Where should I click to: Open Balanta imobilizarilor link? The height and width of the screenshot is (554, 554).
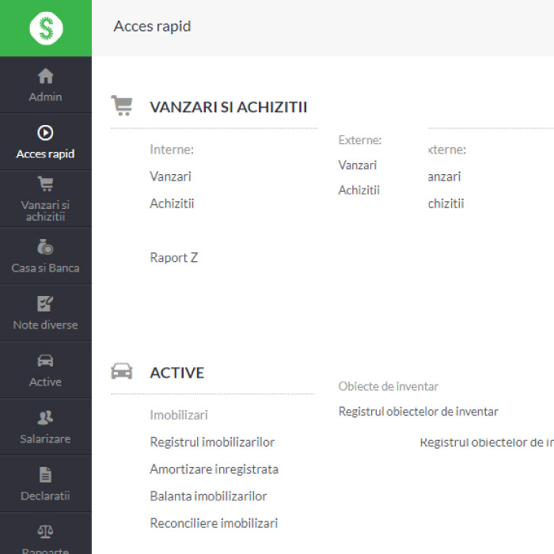coord(208,496)
